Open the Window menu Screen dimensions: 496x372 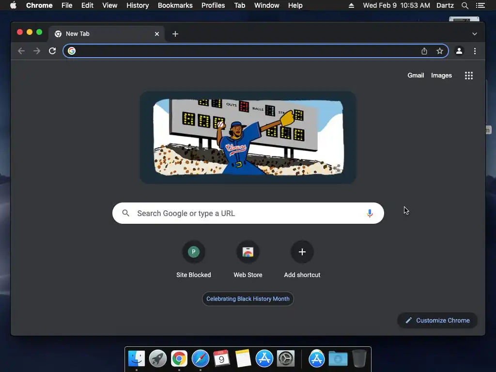pyautogui.click(x=267, y=5)
